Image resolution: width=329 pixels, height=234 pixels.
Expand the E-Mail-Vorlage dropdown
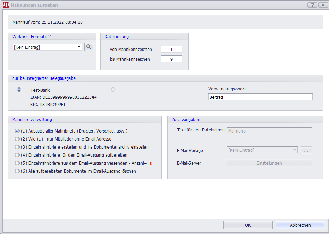point(294,150)
